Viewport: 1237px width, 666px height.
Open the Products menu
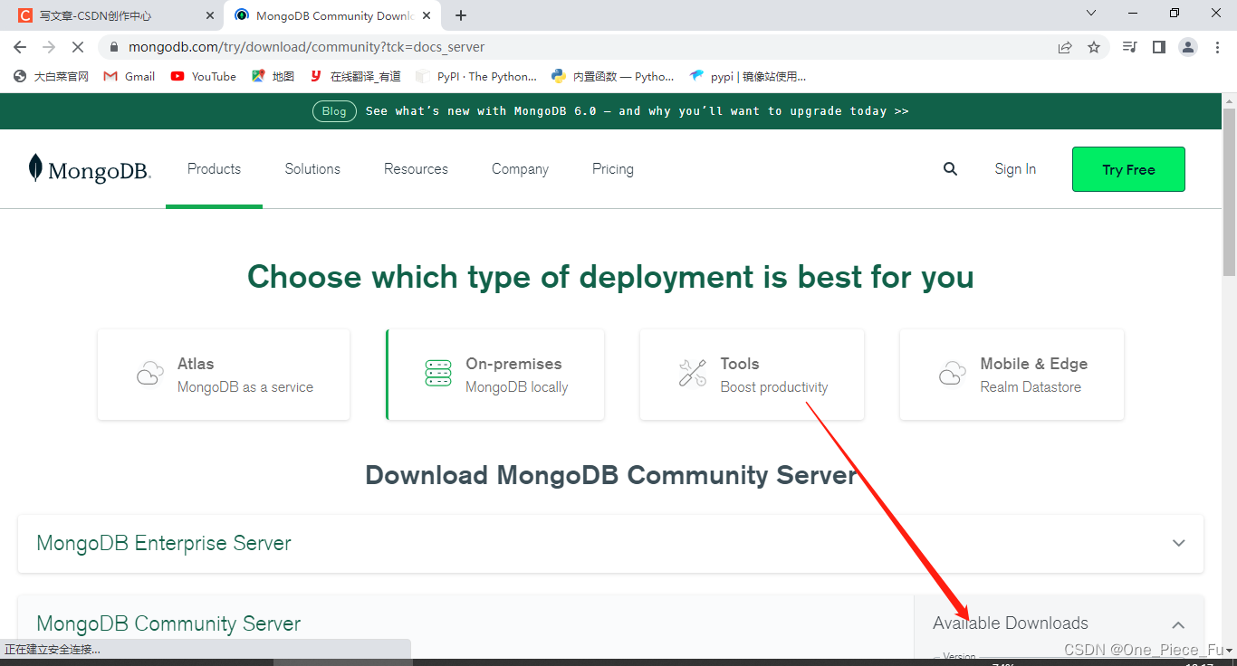pyautogui.click(x=214, y=169)
